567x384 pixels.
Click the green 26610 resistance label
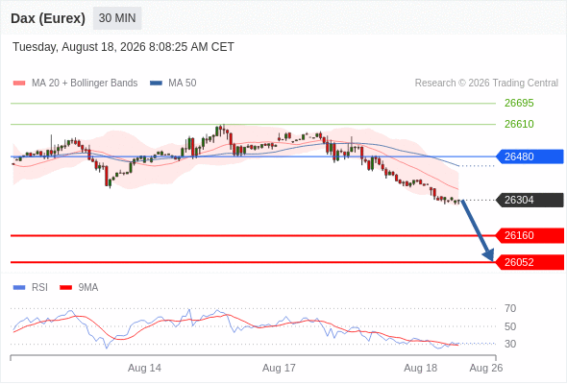(x=519, y=124)
